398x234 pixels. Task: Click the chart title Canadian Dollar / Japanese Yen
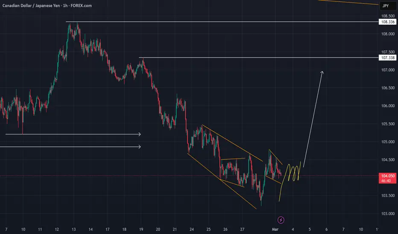[31, 6]
